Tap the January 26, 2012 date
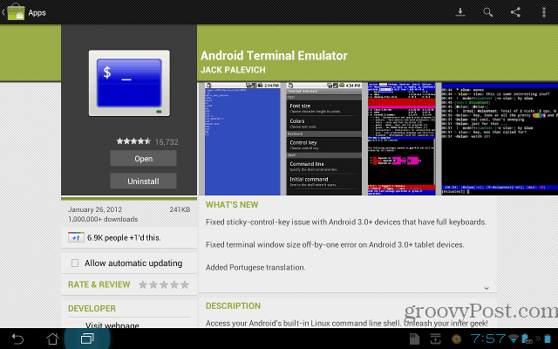Screen dimensions: 558x349 point(95,209)
